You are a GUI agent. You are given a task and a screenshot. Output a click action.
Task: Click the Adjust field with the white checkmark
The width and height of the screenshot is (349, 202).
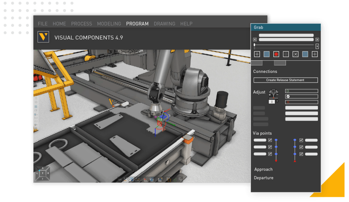point(302,96)
